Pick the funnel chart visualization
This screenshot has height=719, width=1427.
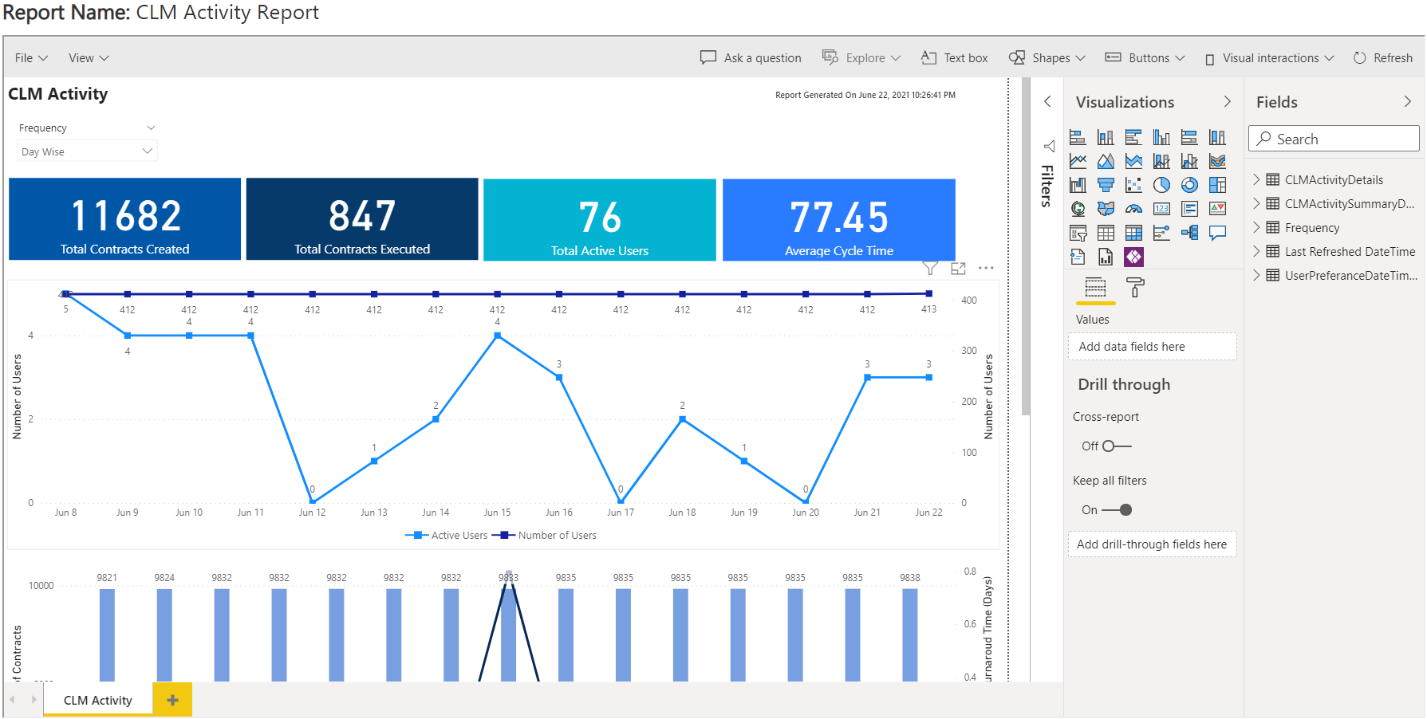(x=1106, y=185)
